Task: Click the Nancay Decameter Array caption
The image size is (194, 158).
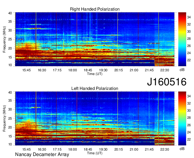Action: coord(42,154)
